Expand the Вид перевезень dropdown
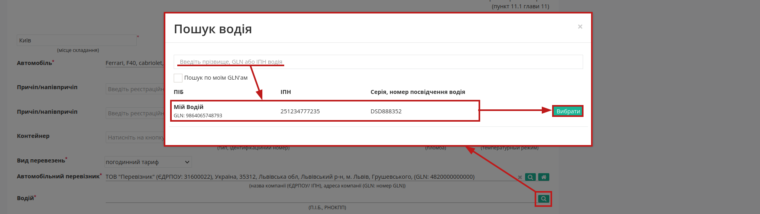This screenshot has width=760, height=214. coord(148,162)
